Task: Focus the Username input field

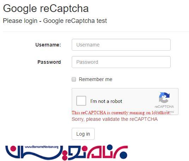Action: coord(121,45)
